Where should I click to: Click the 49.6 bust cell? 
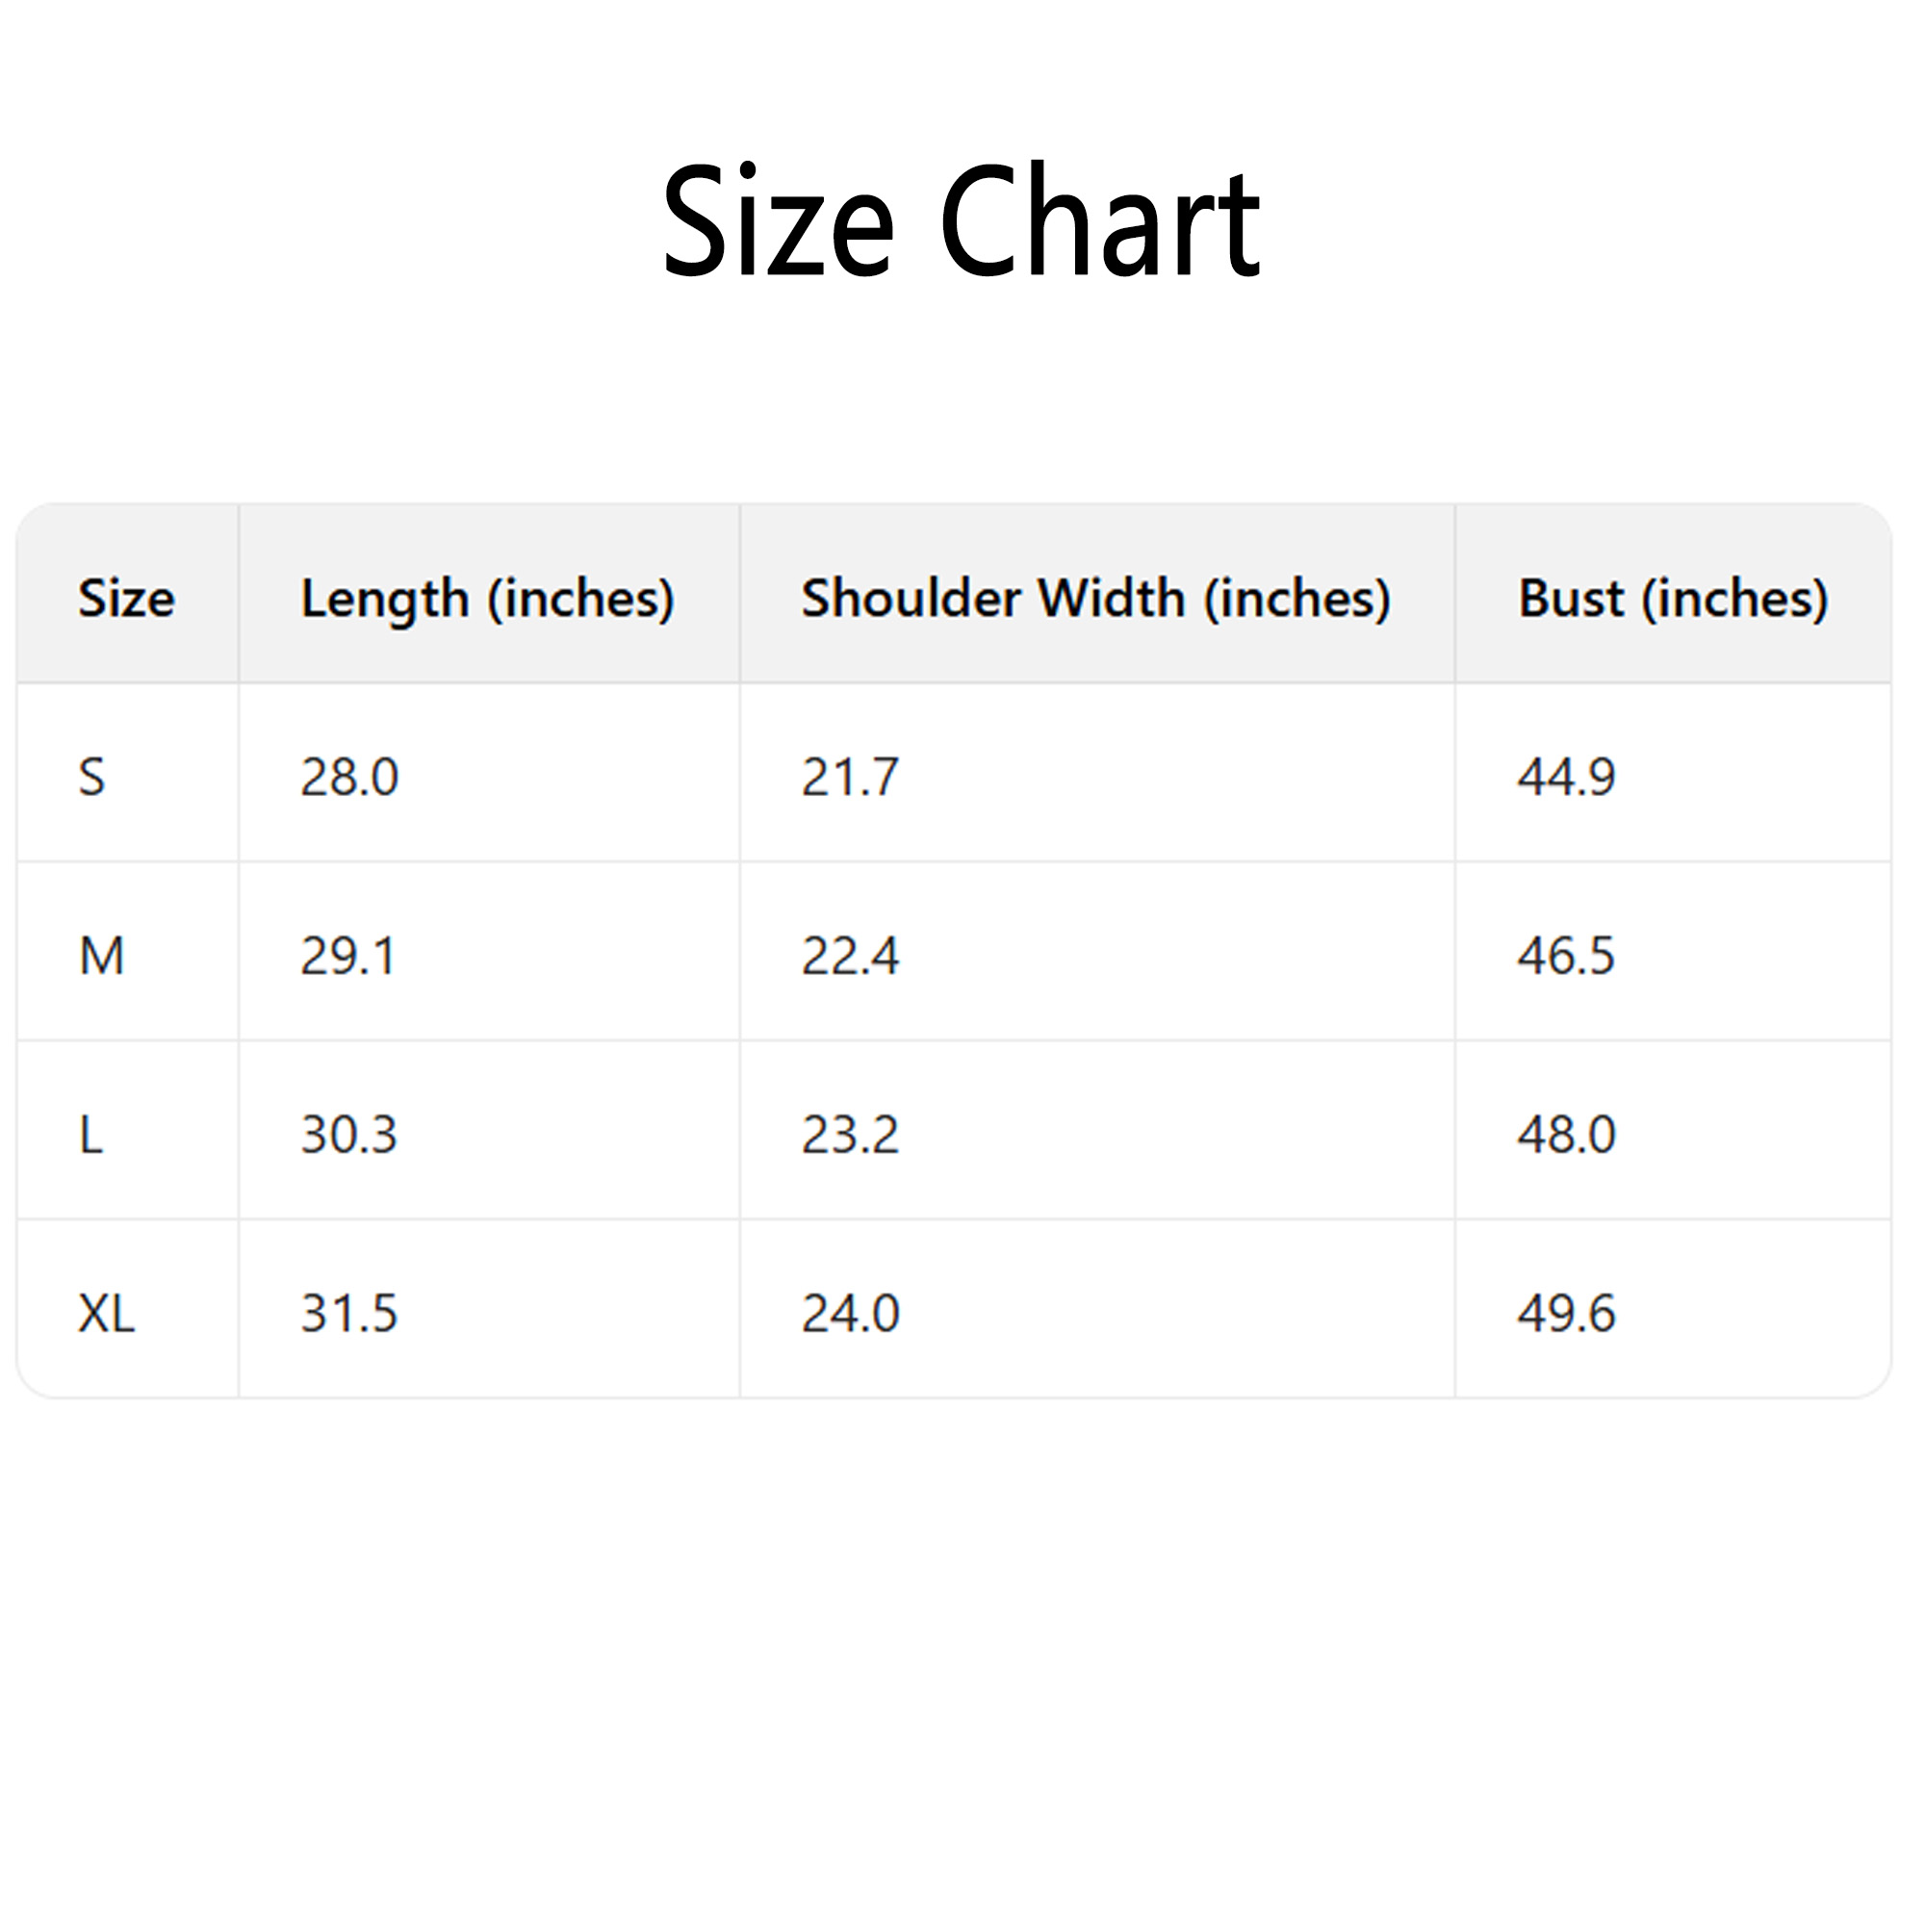1566,1313
